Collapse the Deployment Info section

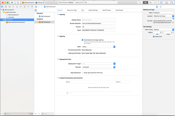pos(58,59)
